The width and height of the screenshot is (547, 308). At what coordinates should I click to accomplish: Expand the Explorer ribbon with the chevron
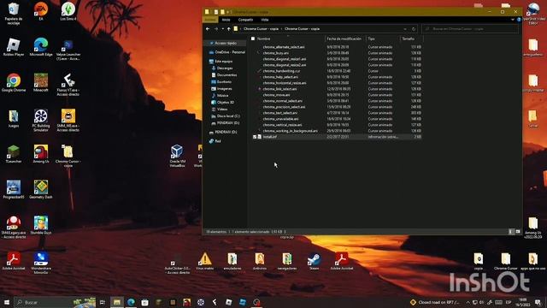point(513,20)
